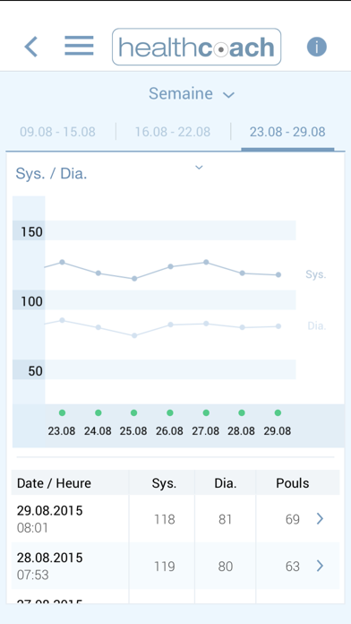This screenshot has width=351, height=624.
Task: Open details arrow for 28.08.2015 entry
Action: (x=320, y=566)
